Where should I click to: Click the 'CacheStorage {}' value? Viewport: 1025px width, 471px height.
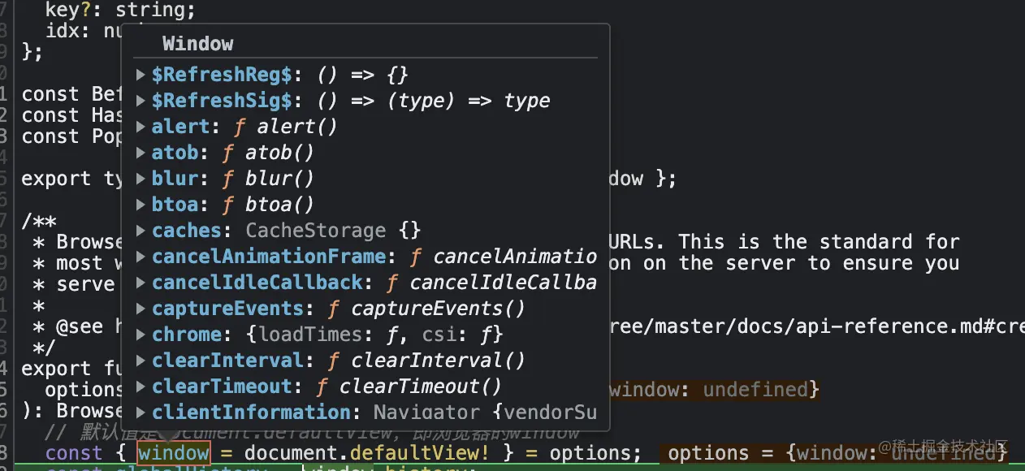click(x=333, y=231)
